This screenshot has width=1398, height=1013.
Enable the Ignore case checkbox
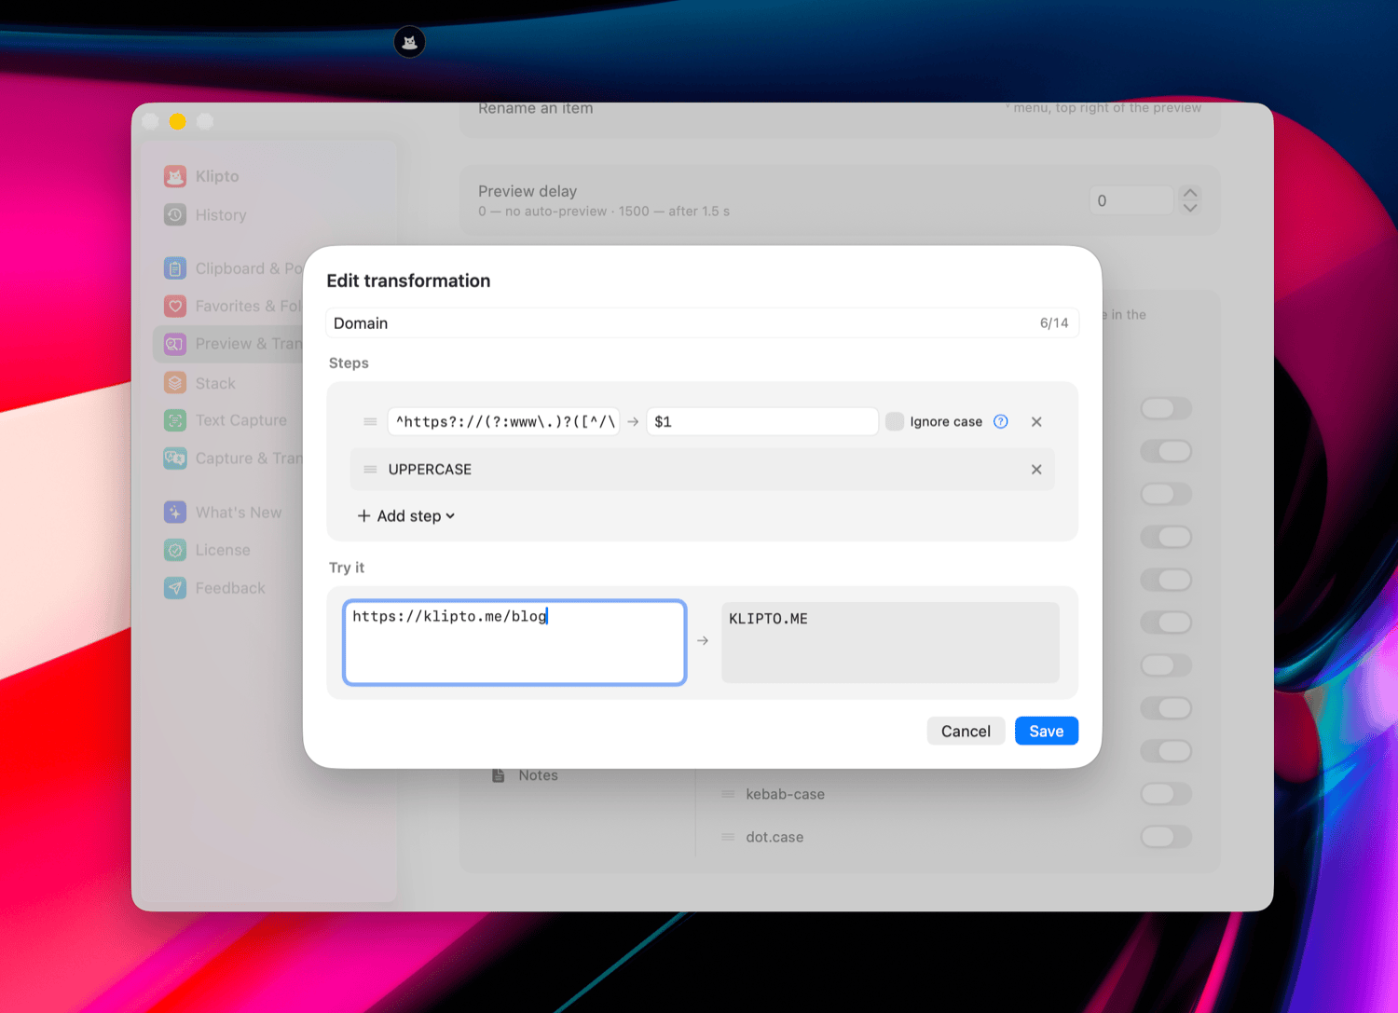tap(895, 421)
